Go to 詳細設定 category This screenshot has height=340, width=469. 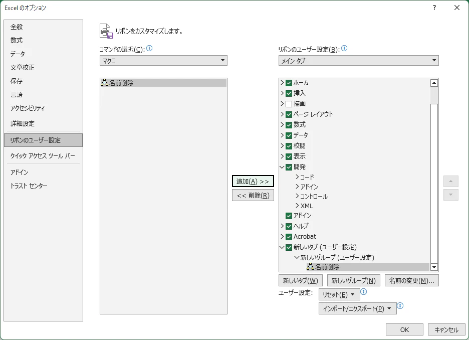click(44, 123)
